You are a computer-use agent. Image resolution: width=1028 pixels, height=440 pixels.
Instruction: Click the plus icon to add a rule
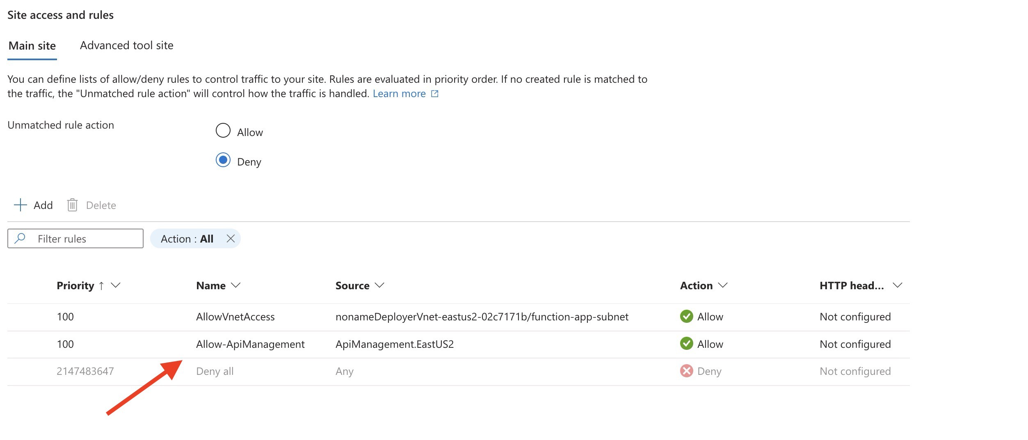20,205
